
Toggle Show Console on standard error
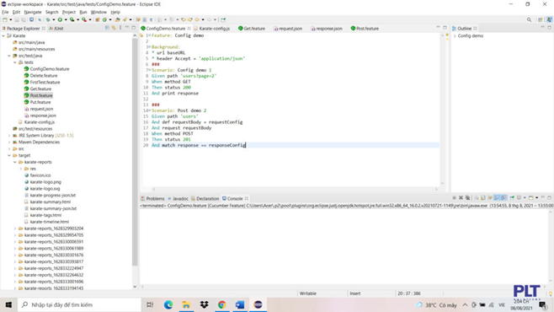click(503, 198)
